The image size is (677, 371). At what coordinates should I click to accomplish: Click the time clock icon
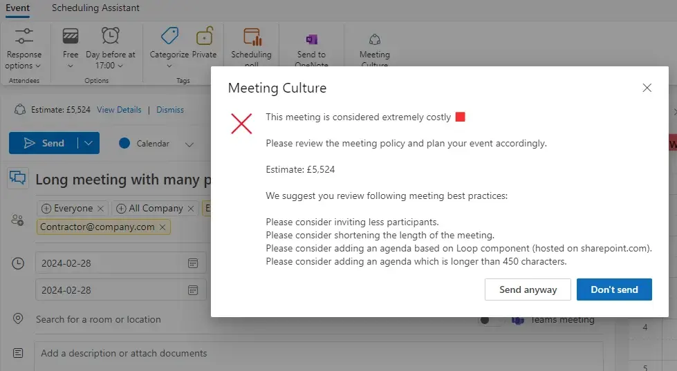point(18,263)
